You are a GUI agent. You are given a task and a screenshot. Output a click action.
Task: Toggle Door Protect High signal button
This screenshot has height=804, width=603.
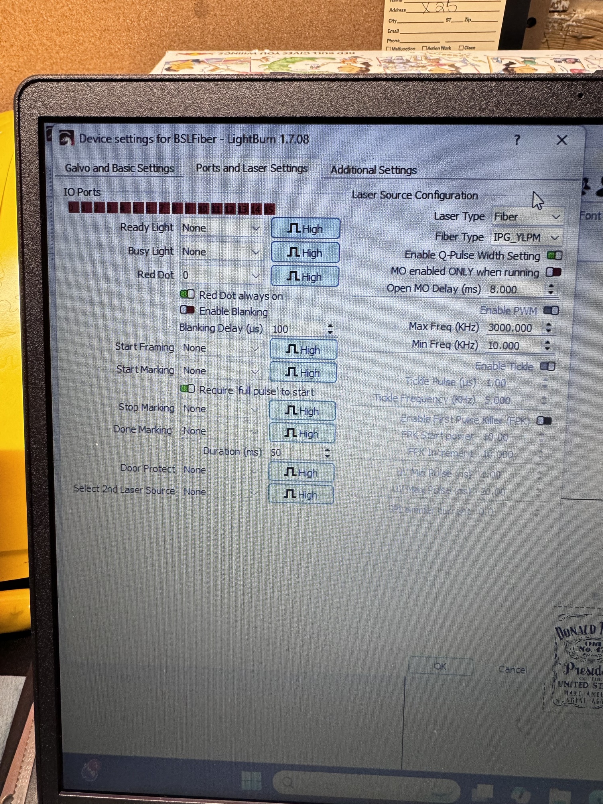301,473
